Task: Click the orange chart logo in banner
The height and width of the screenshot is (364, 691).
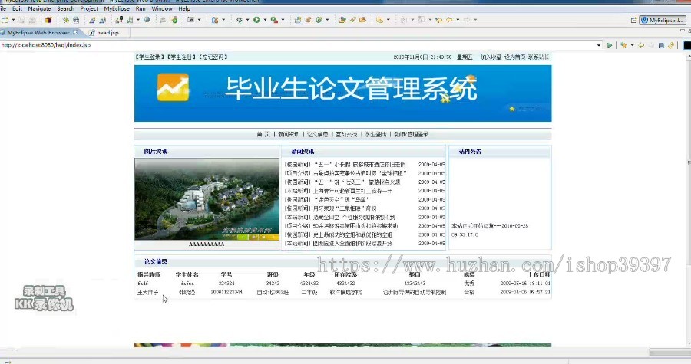Action: tap(174, 87)
